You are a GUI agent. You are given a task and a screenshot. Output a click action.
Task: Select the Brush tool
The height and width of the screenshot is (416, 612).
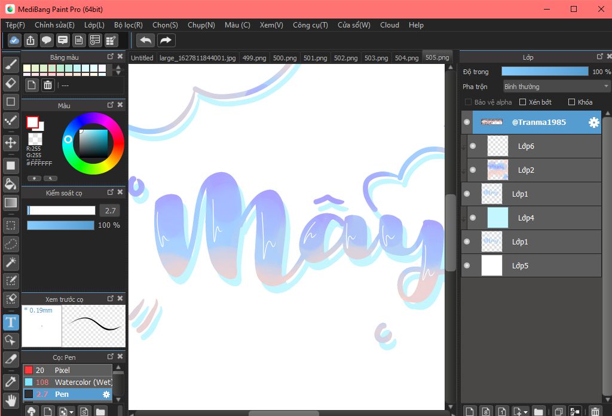pyautogui.click(x=11, y=65)
